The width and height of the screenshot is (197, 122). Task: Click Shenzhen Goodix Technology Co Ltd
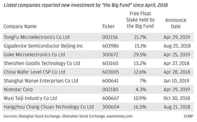tap(42, 63)
